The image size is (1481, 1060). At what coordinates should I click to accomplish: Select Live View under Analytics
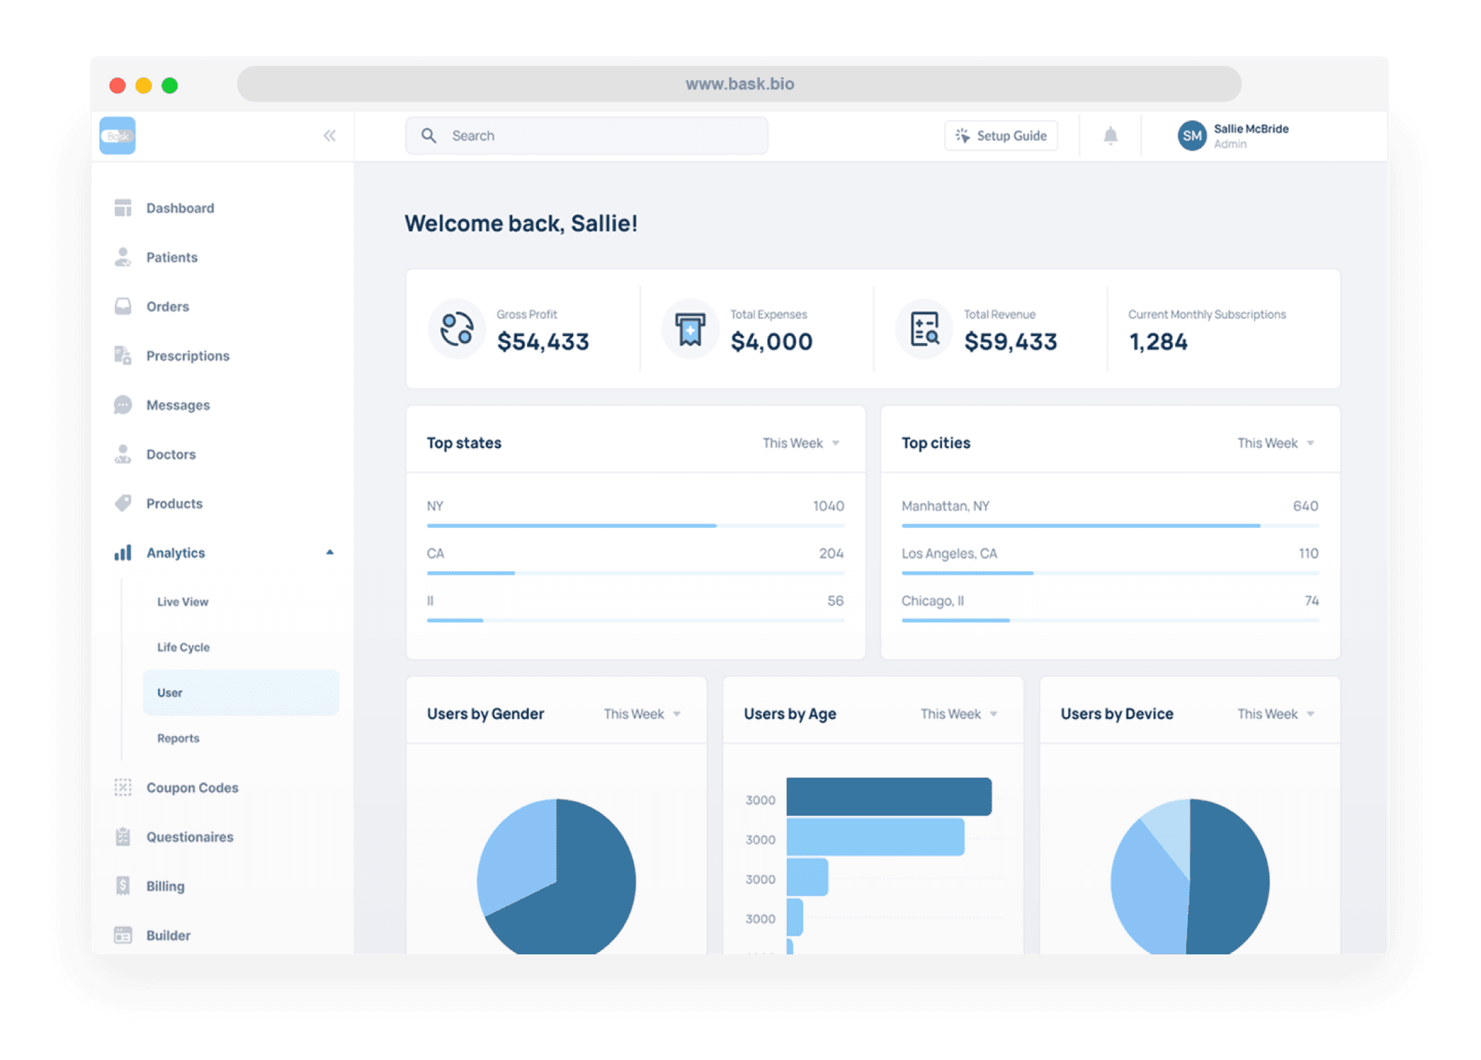[183, 602]
